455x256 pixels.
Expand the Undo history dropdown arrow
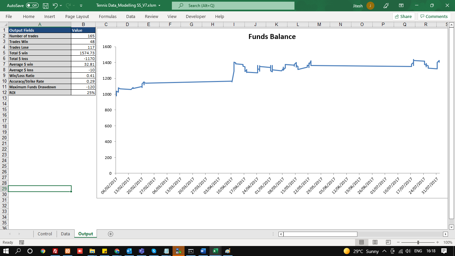coord(61,6)
